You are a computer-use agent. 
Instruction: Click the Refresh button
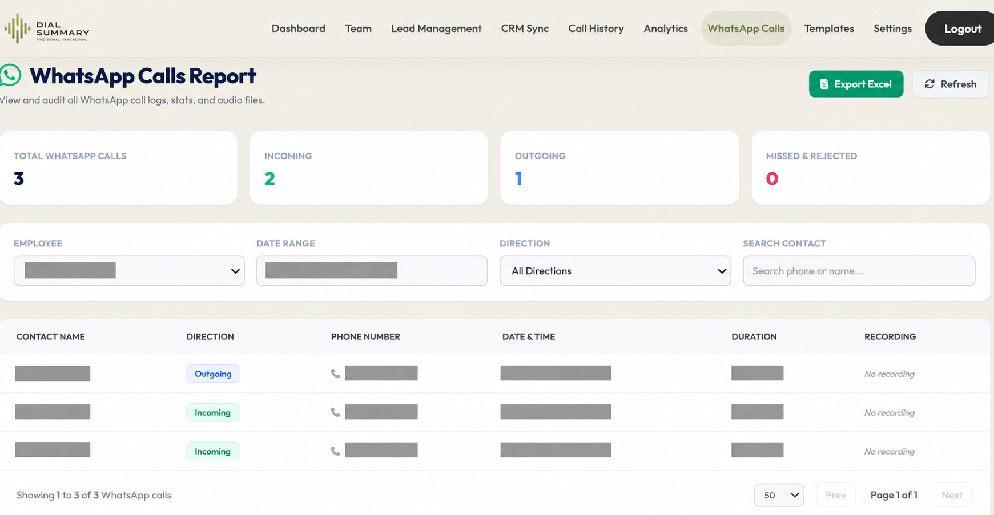951,84
